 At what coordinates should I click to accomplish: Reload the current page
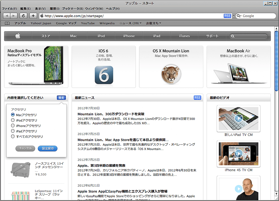23,16
